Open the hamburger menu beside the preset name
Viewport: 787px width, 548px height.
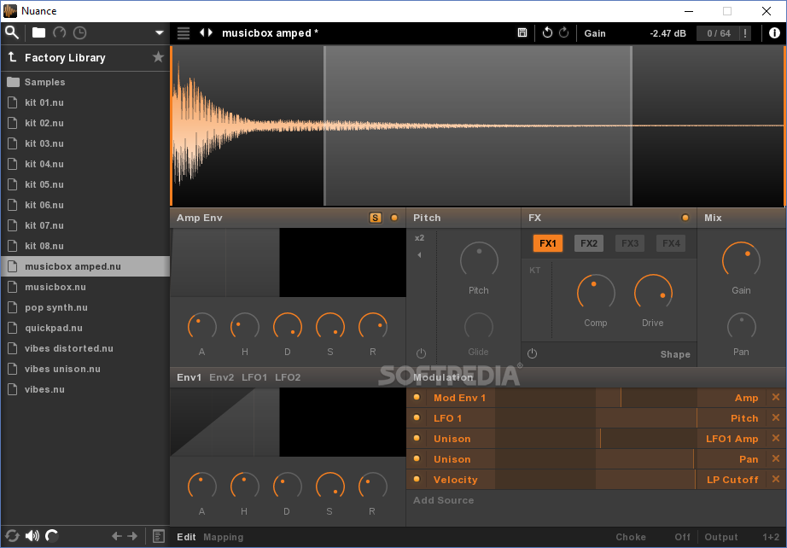click(x=184, y=33)
